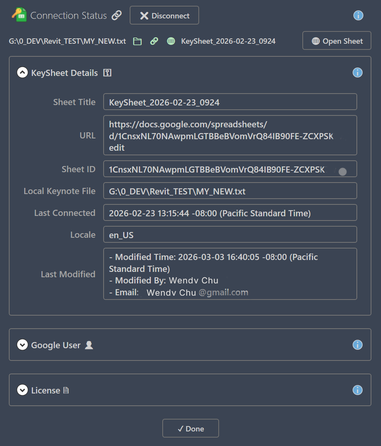Click the globe icon before KeySheet_2026-02-23_0924

[171, 41]
